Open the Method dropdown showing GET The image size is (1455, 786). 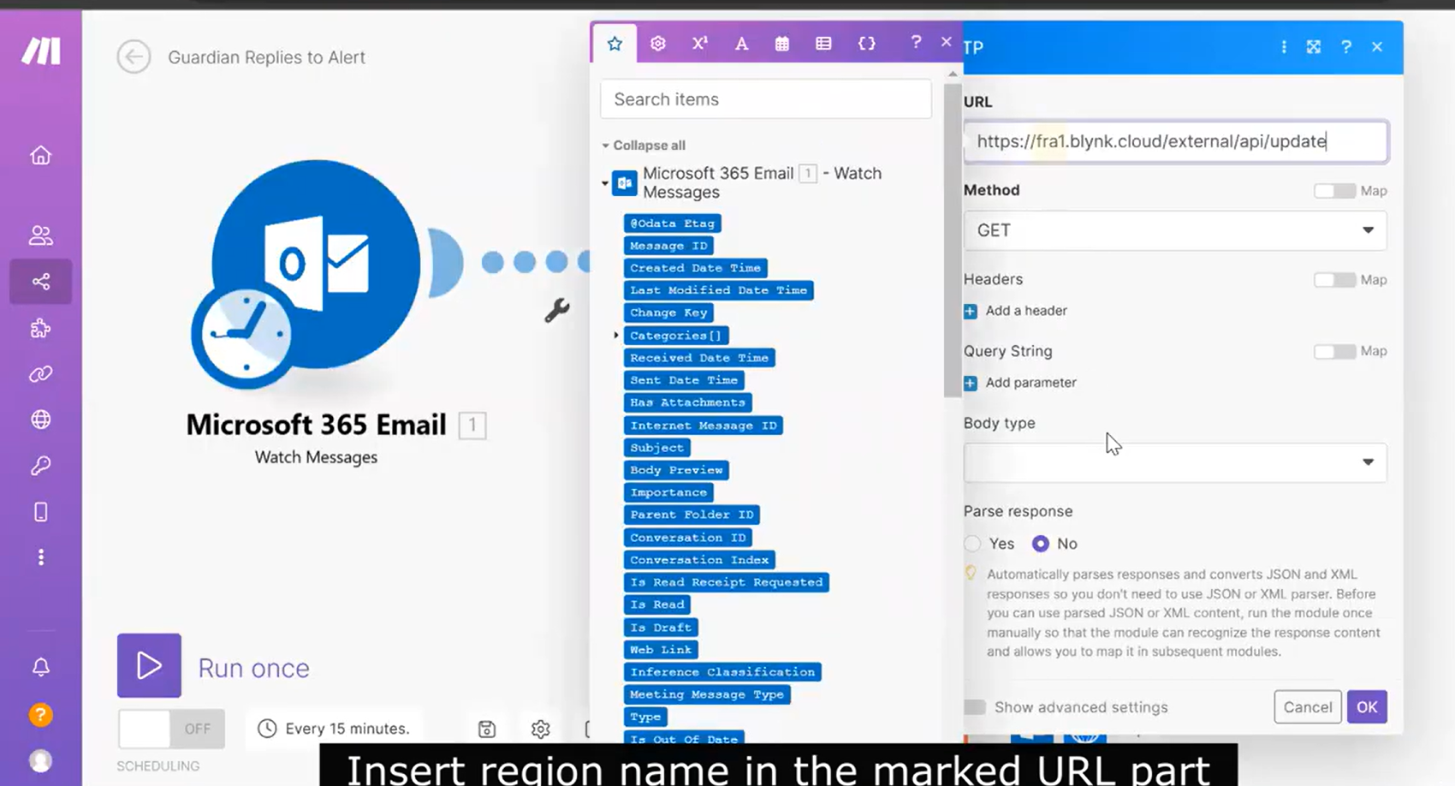[x=1175, y=230]
